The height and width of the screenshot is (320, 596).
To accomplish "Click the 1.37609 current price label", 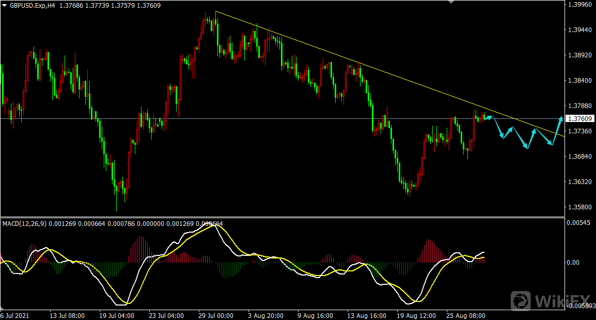I will [x=578, y=118].
